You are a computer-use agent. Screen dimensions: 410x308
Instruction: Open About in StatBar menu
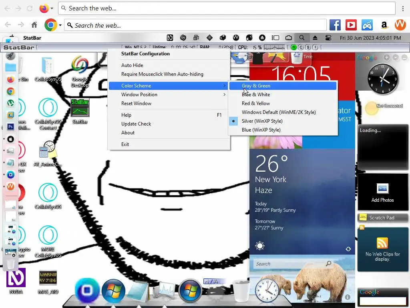168,133
